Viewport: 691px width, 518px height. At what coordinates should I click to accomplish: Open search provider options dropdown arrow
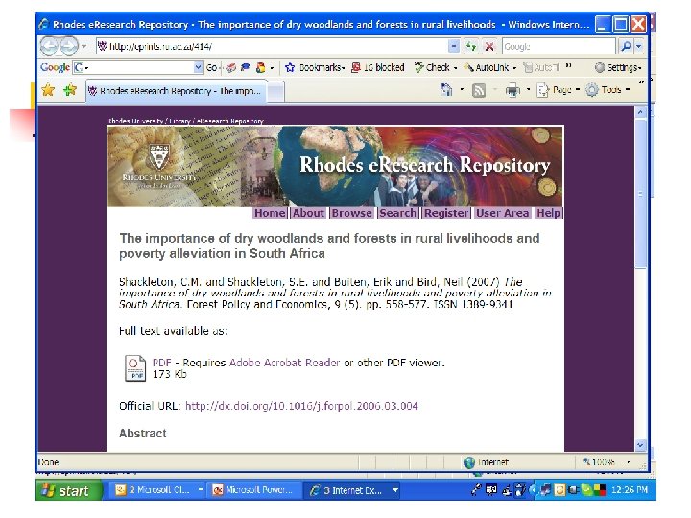(x=638, y=46)
